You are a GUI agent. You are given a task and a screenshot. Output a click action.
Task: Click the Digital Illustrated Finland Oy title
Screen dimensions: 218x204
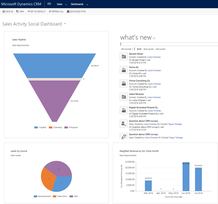point(143,108)
